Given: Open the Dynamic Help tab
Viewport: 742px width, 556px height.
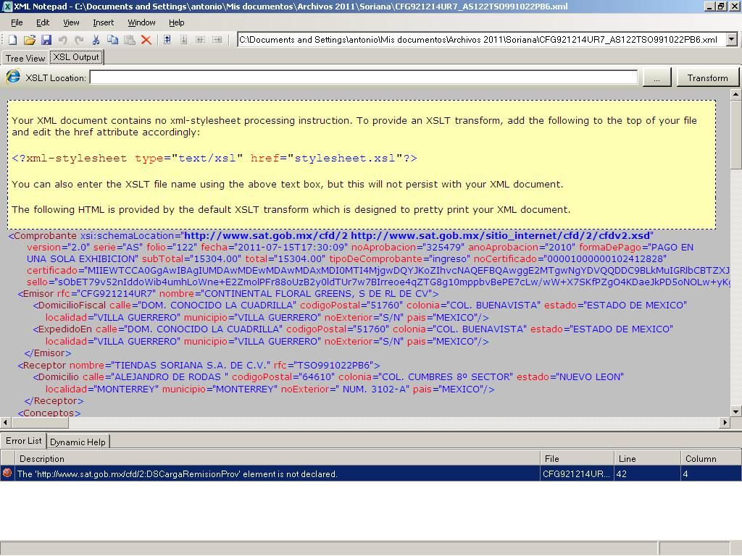Looking at the screenshot, I should 78,442.
